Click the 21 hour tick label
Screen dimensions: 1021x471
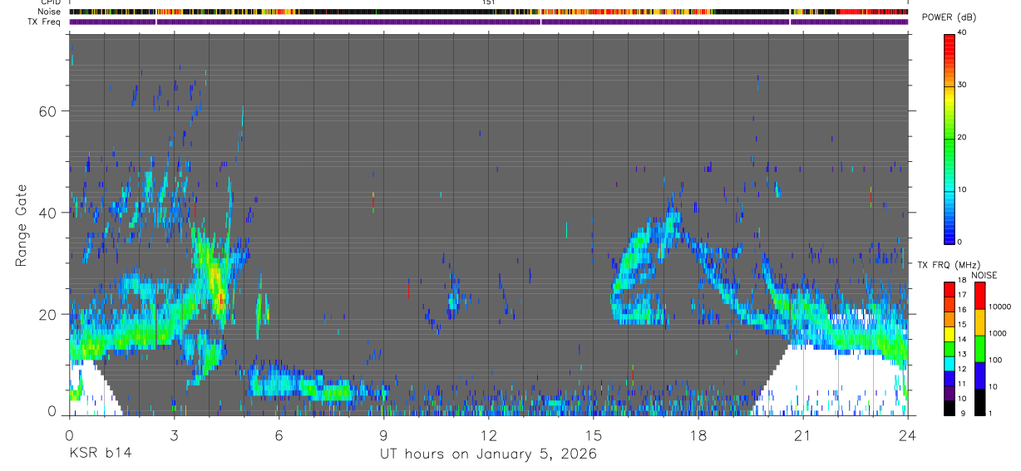803,434
